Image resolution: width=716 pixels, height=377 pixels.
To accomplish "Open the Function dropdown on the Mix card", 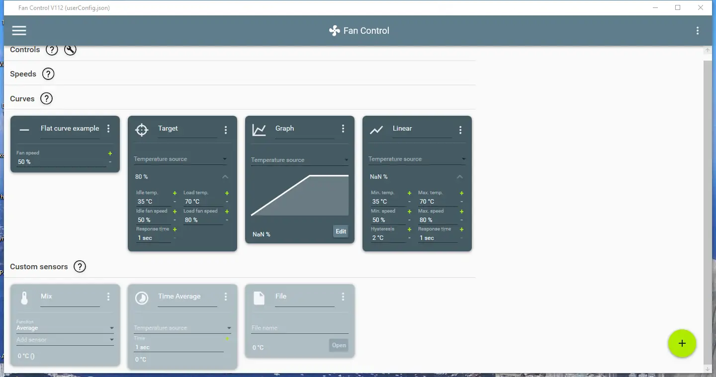I will point(65,327).
